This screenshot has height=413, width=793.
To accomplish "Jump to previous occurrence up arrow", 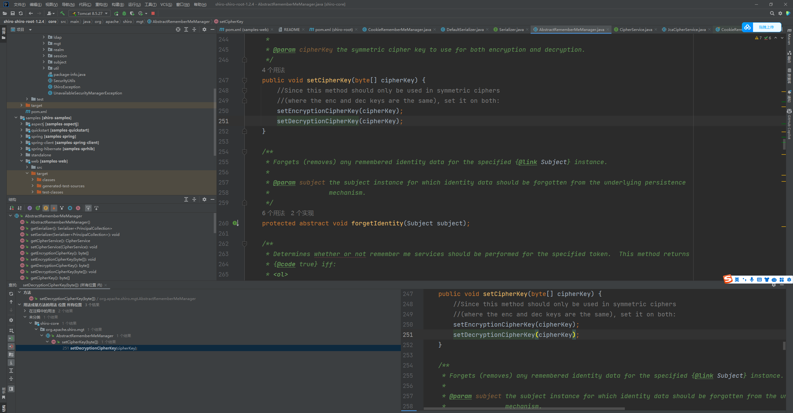I will pos(11,302).
